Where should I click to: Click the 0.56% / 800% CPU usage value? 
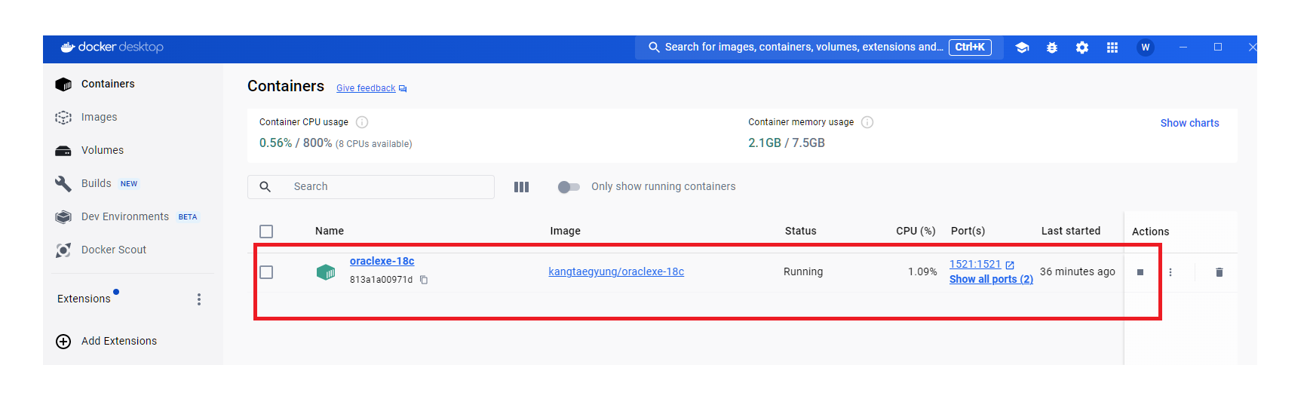coord(296,143)
